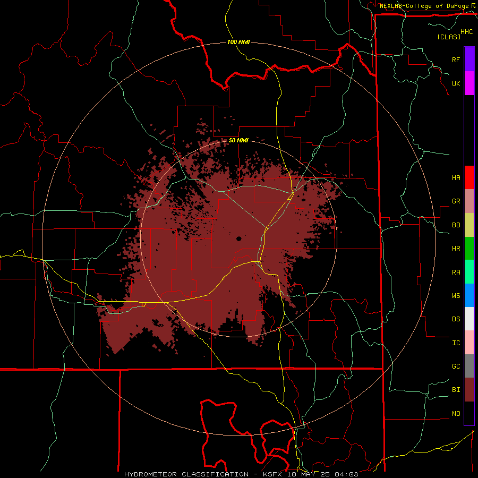The image size is (478, 478).
Task: Click the RA light-green legend swatch
Action: (x=469, y=272)
